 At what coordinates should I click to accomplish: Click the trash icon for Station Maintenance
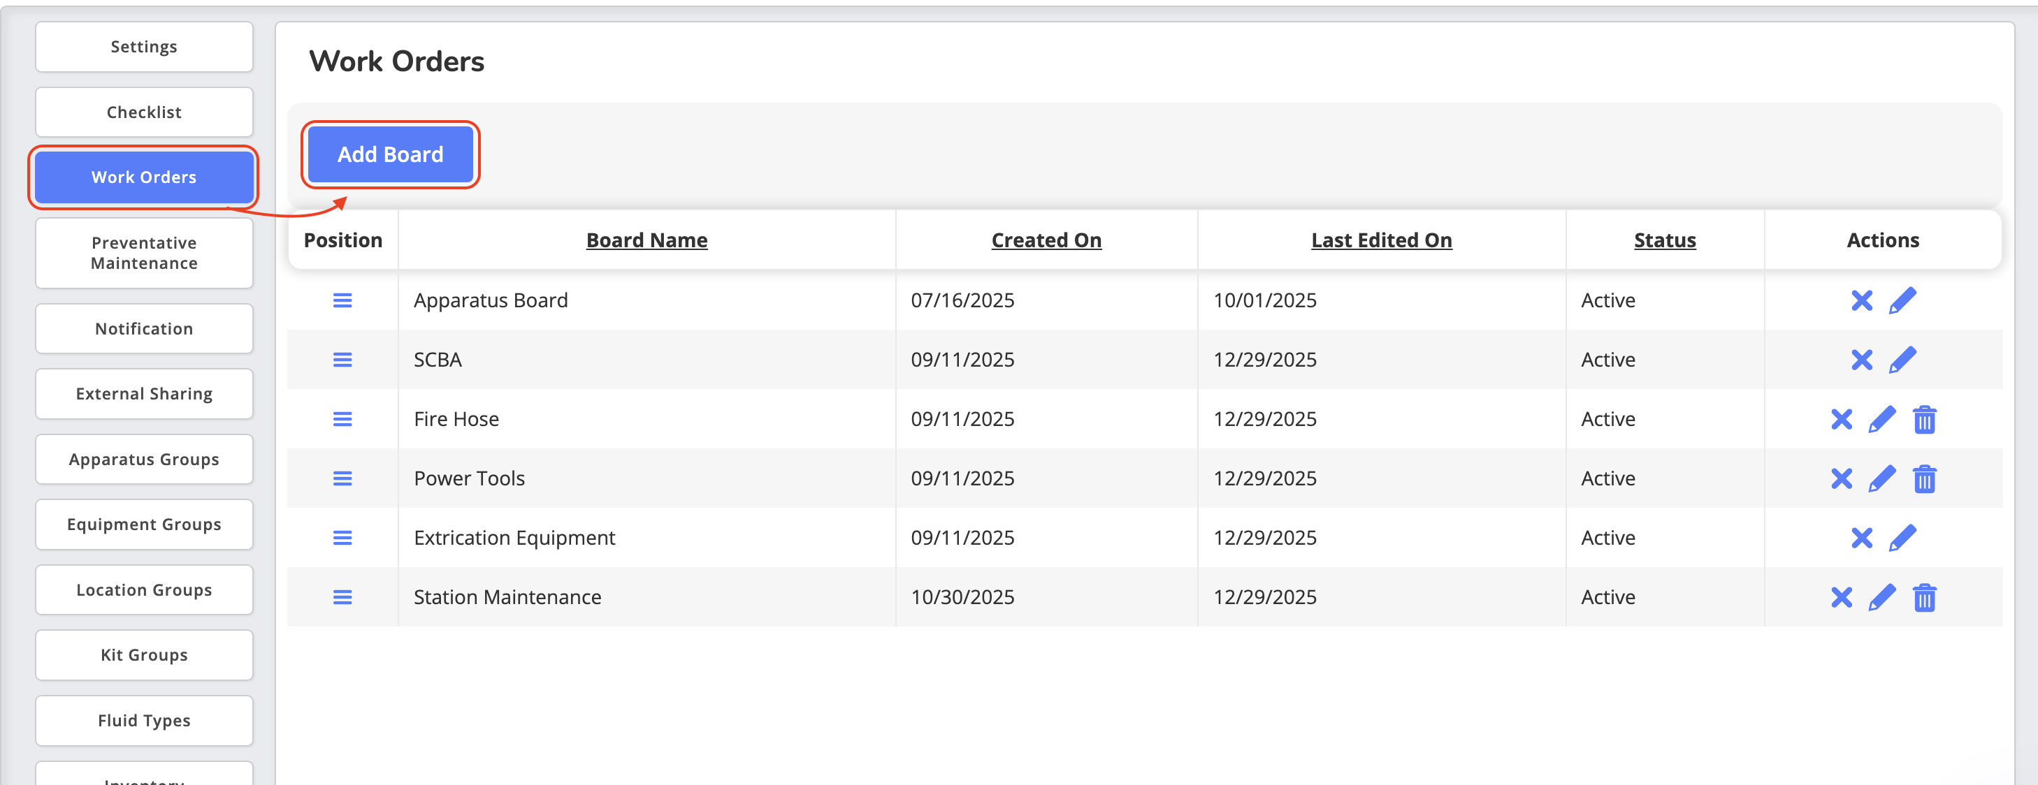coord(1924,597)
